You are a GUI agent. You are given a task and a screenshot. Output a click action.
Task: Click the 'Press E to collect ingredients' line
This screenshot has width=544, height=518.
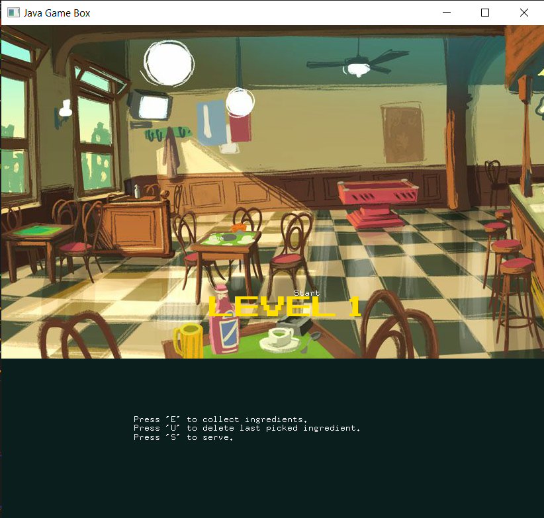(220, 419)
